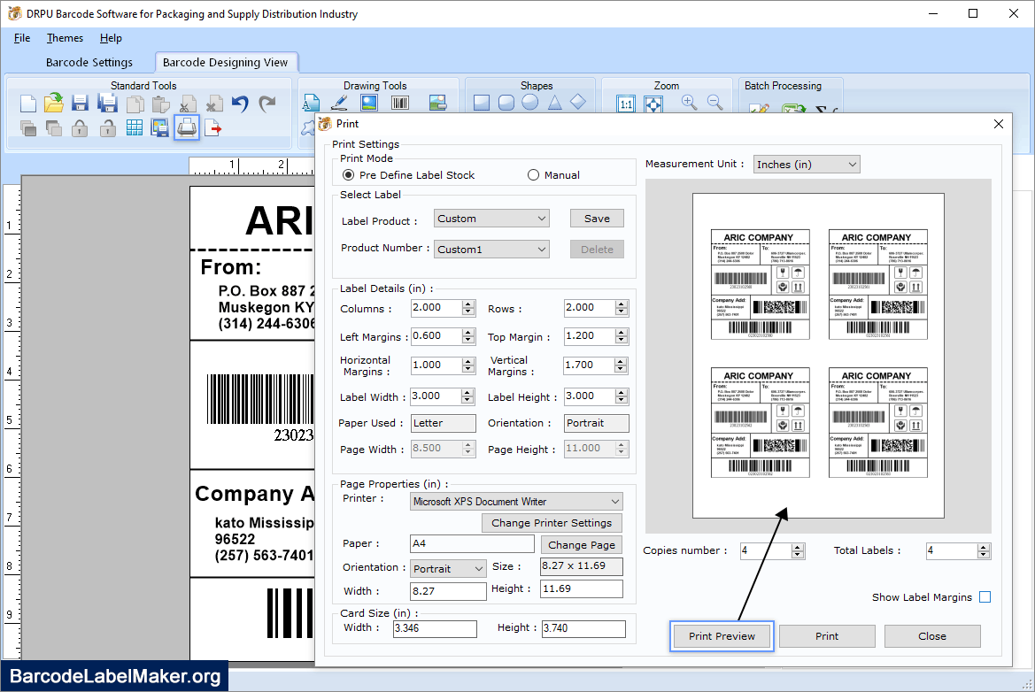Click the Export page icon with red arrow
Image resolution: width=1035 pixels, height=692 pixels.
(213, 128)
